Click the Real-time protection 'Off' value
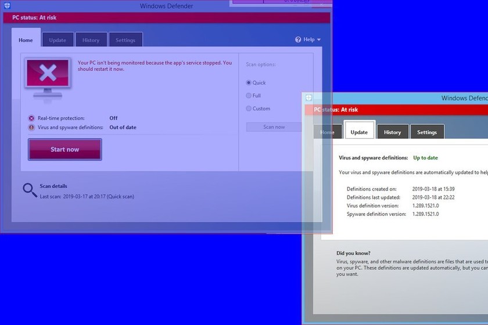 click(113, 118)
